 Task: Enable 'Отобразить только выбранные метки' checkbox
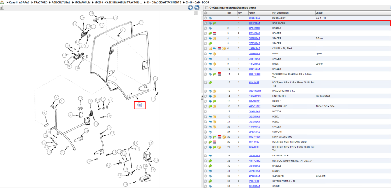[207, 8]
